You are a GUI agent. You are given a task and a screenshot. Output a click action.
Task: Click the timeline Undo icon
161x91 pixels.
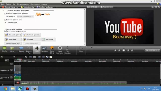pos(31,57)
